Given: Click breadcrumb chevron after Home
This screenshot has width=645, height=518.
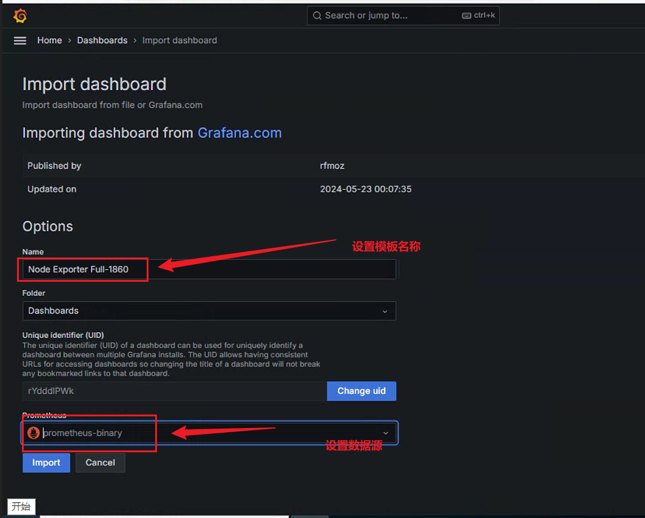Looking at the screenshot, I should 69,40.
